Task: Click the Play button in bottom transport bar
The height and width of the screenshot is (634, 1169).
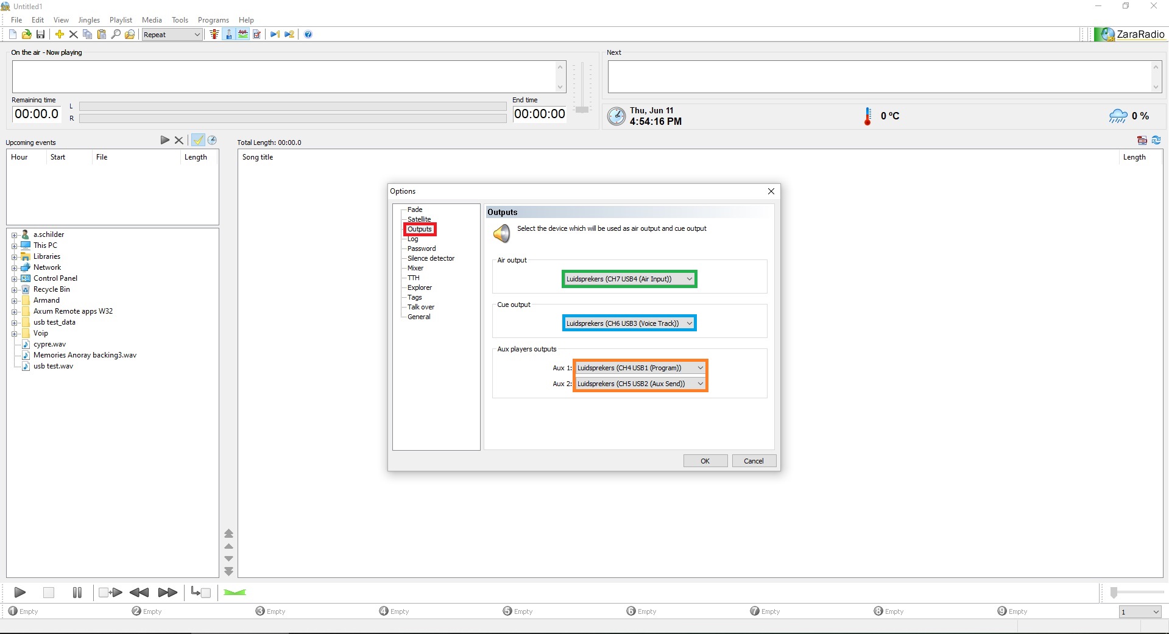Action: (x=19, y=593)
